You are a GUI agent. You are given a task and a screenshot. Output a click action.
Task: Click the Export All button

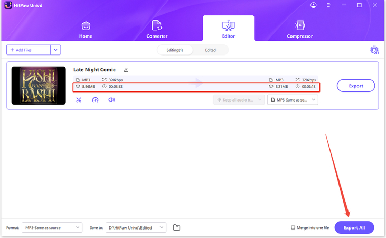[354, 227]
